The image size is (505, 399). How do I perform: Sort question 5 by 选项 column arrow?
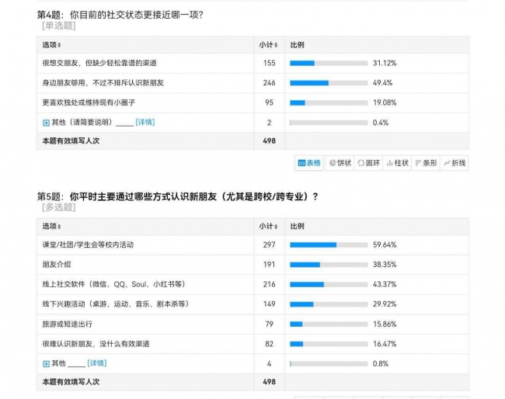pyautogui.click(x=59, y=227)
